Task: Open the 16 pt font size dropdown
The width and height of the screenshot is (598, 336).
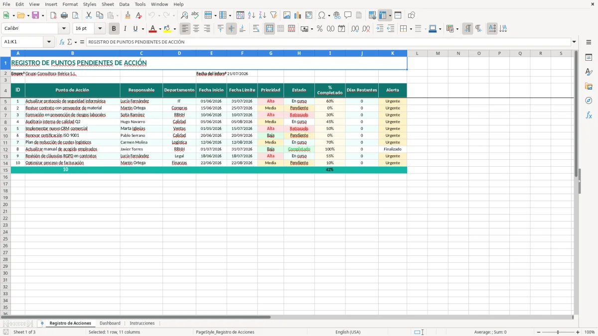Action: [100, 29]
